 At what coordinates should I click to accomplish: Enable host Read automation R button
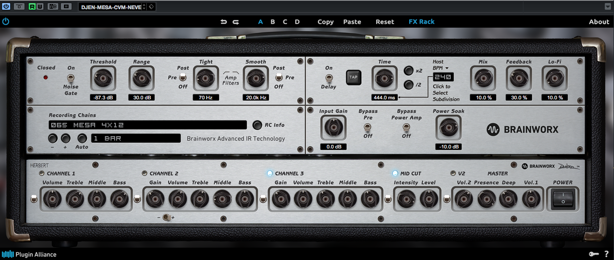[32, 7]
